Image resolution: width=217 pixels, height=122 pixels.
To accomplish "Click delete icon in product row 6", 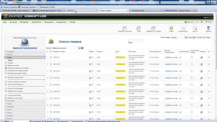I will pyautogui.click(x=201, y=91).
